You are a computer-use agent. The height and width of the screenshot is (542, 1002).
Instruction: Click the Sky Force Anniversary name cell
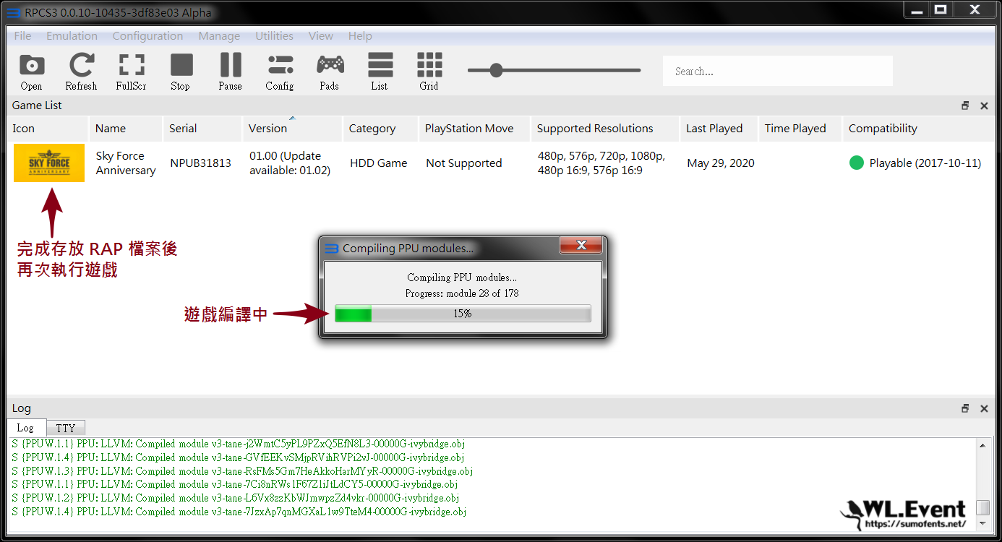[126, 163]
